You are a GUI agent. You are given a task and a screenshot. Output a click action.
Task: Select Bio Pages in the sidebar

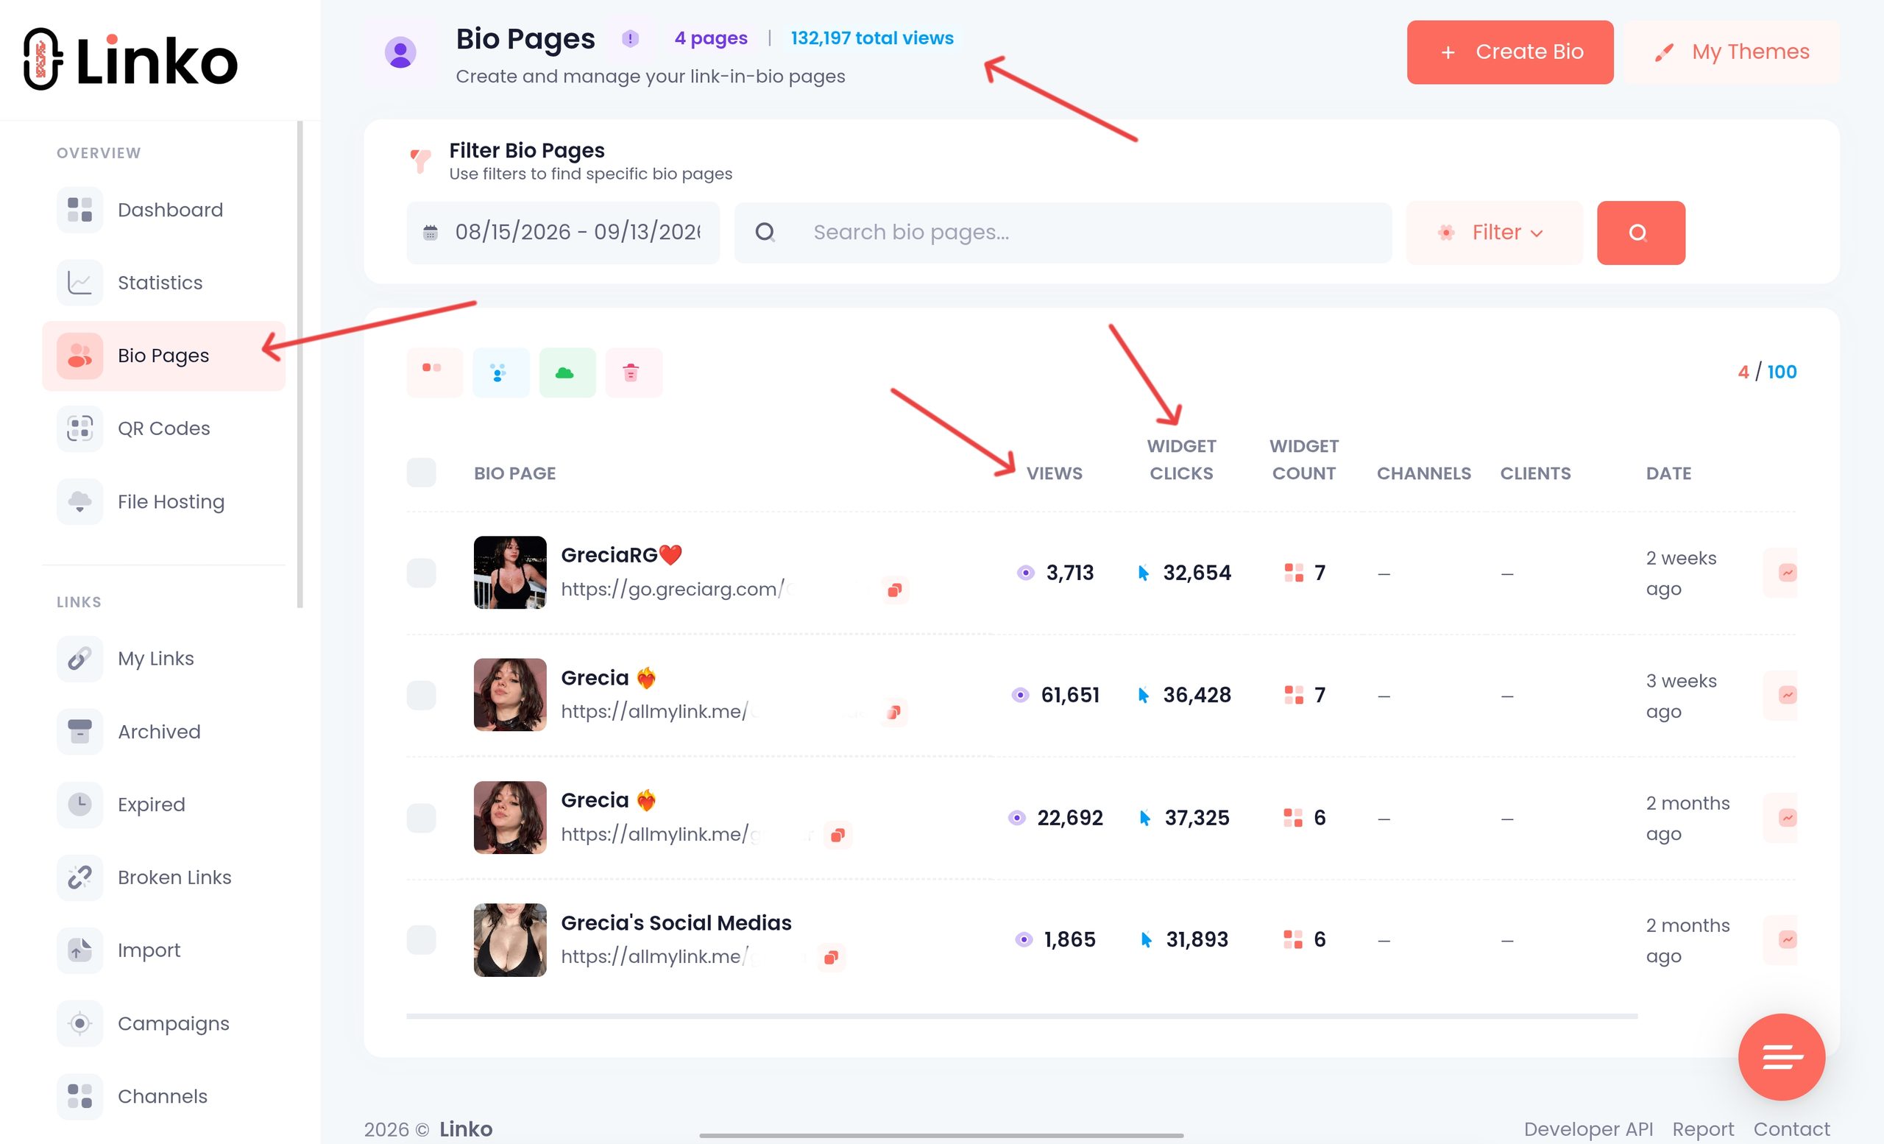[163, 356]
